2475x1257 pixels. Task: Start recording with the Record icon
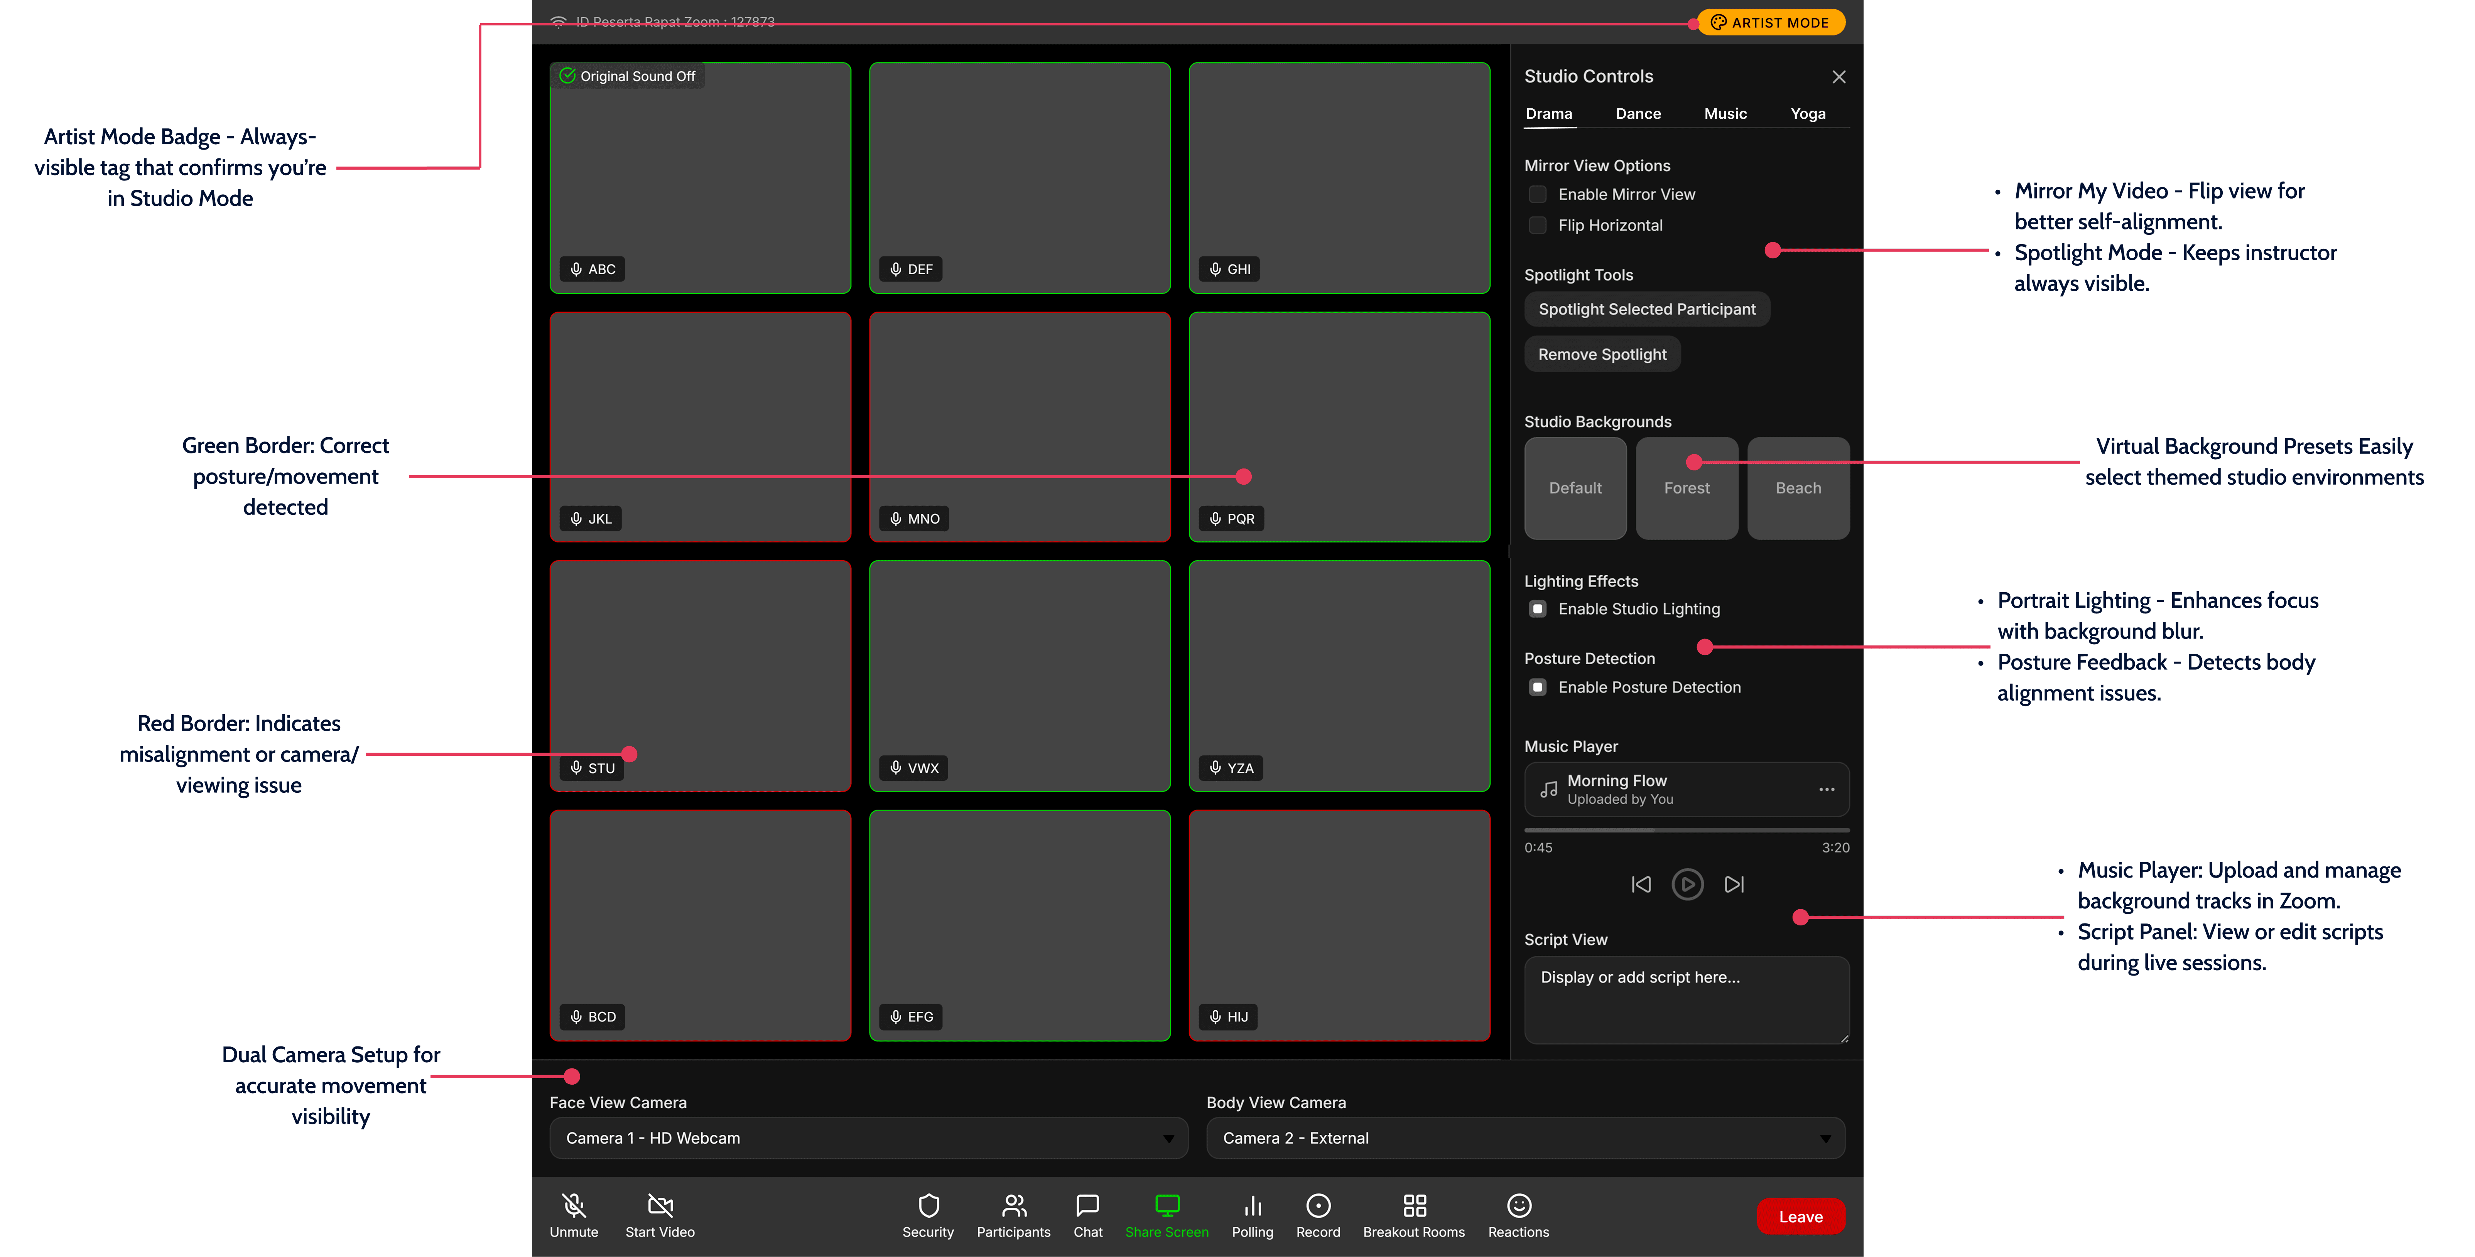tap(1318, 1205)
